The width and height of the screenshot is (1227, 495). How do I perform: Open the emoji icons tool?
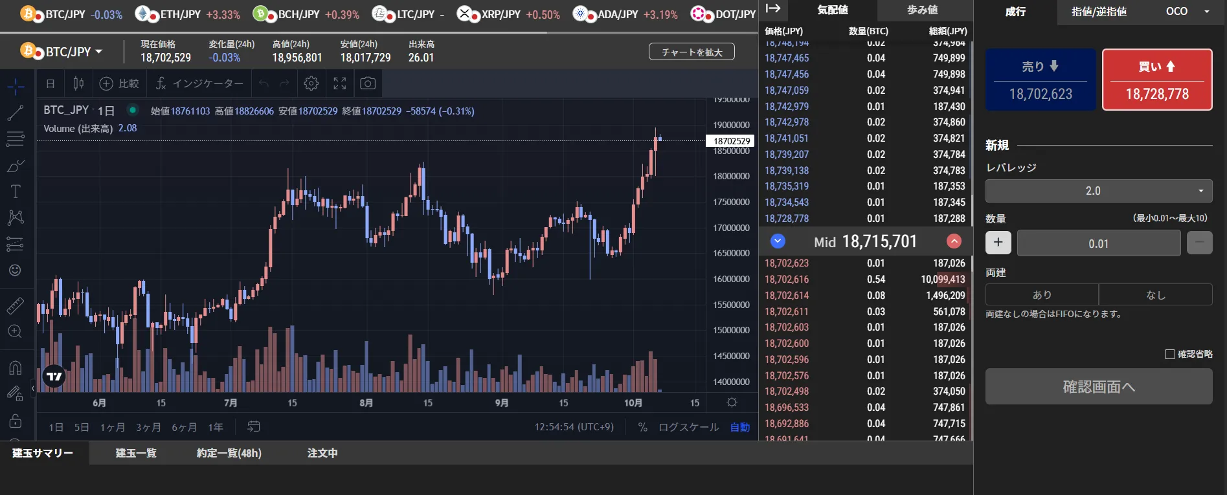16,270
